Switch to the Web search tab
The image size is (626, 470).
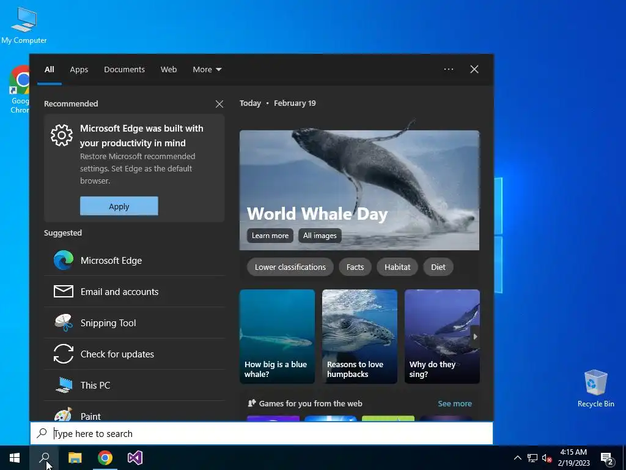(x=169, y=70)
